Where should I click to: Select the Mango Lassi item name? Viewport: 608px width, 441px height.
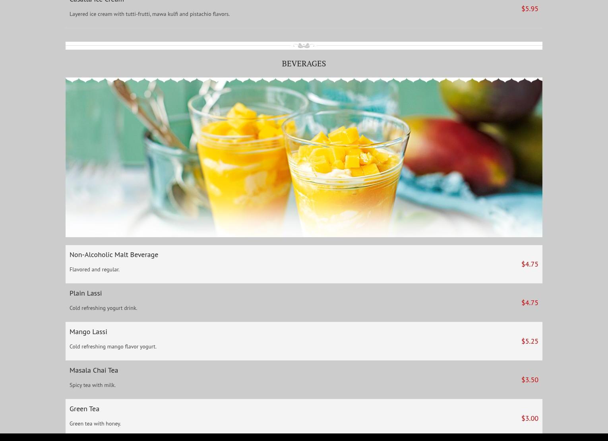[x=88, y=332]
